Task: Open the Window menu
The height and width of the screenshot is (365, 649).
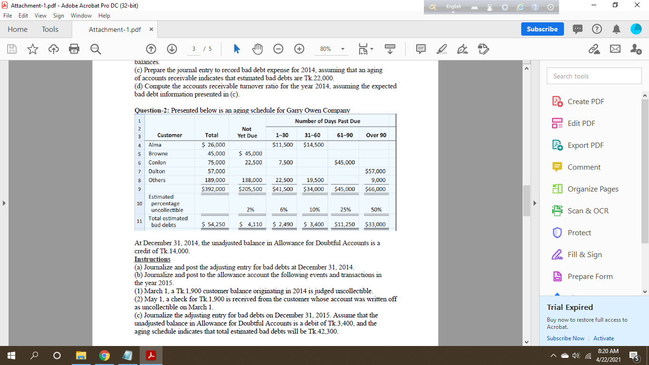Action: pos(81,16)
